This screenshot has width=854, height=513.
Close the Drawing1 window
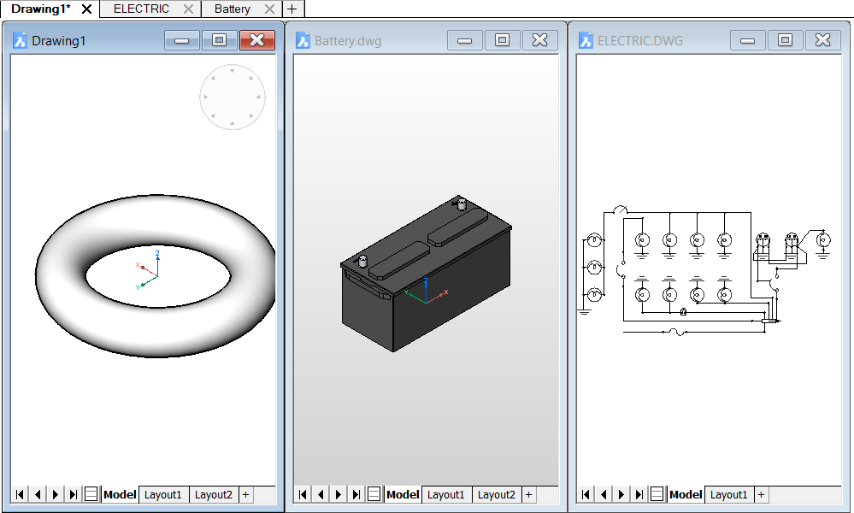[x=257, y=40]
